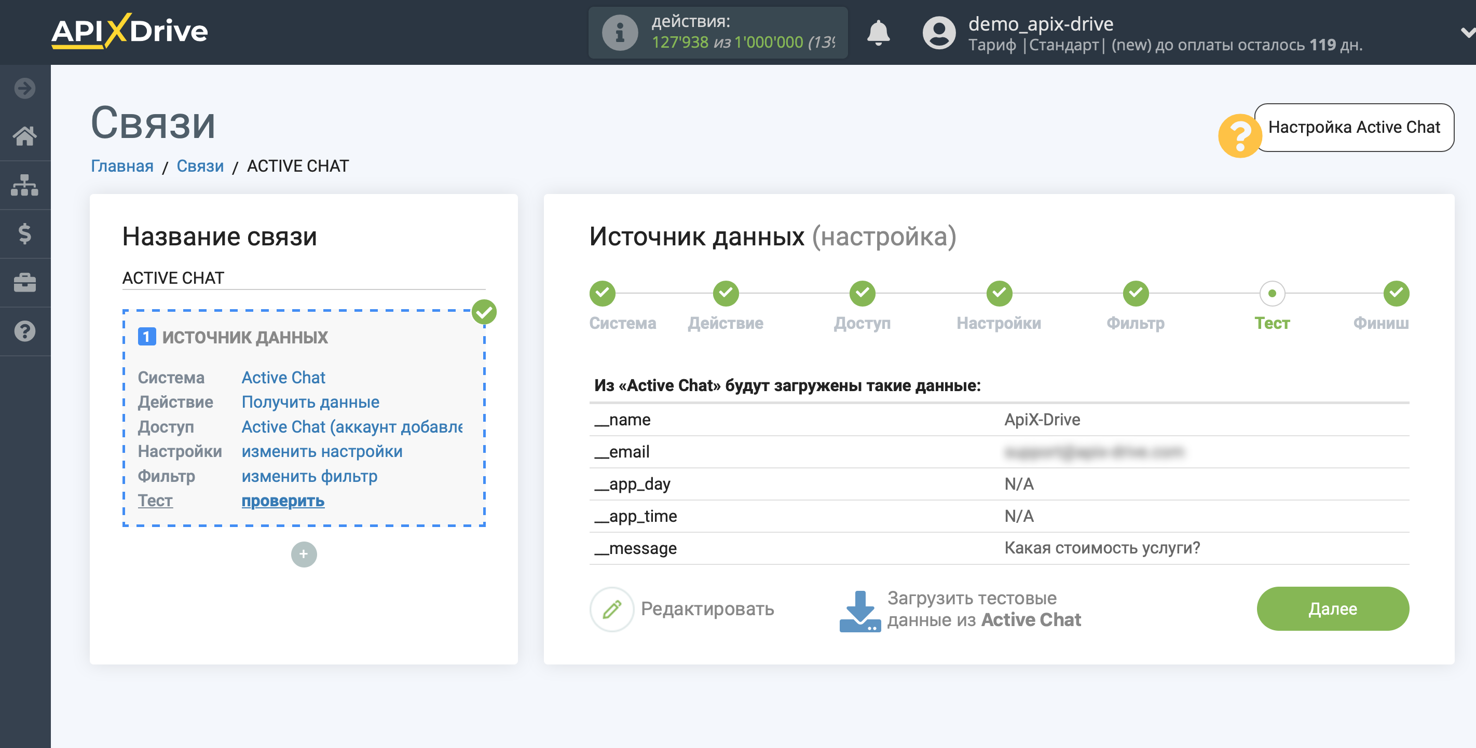Screen dimensions: 1476x748
Task: Click the orange help question icon
Action: coord(1239,136)
